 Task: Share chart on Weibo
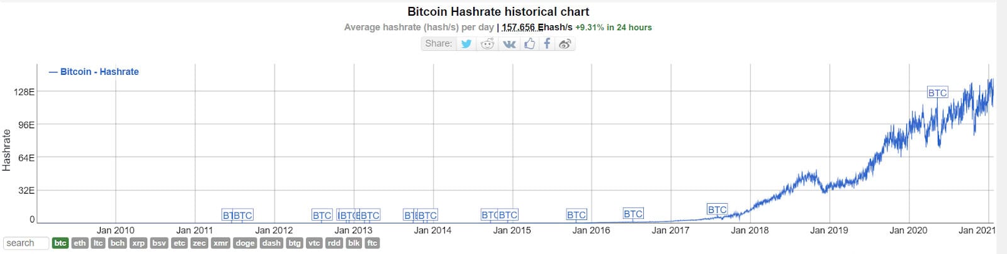[565, 43]
